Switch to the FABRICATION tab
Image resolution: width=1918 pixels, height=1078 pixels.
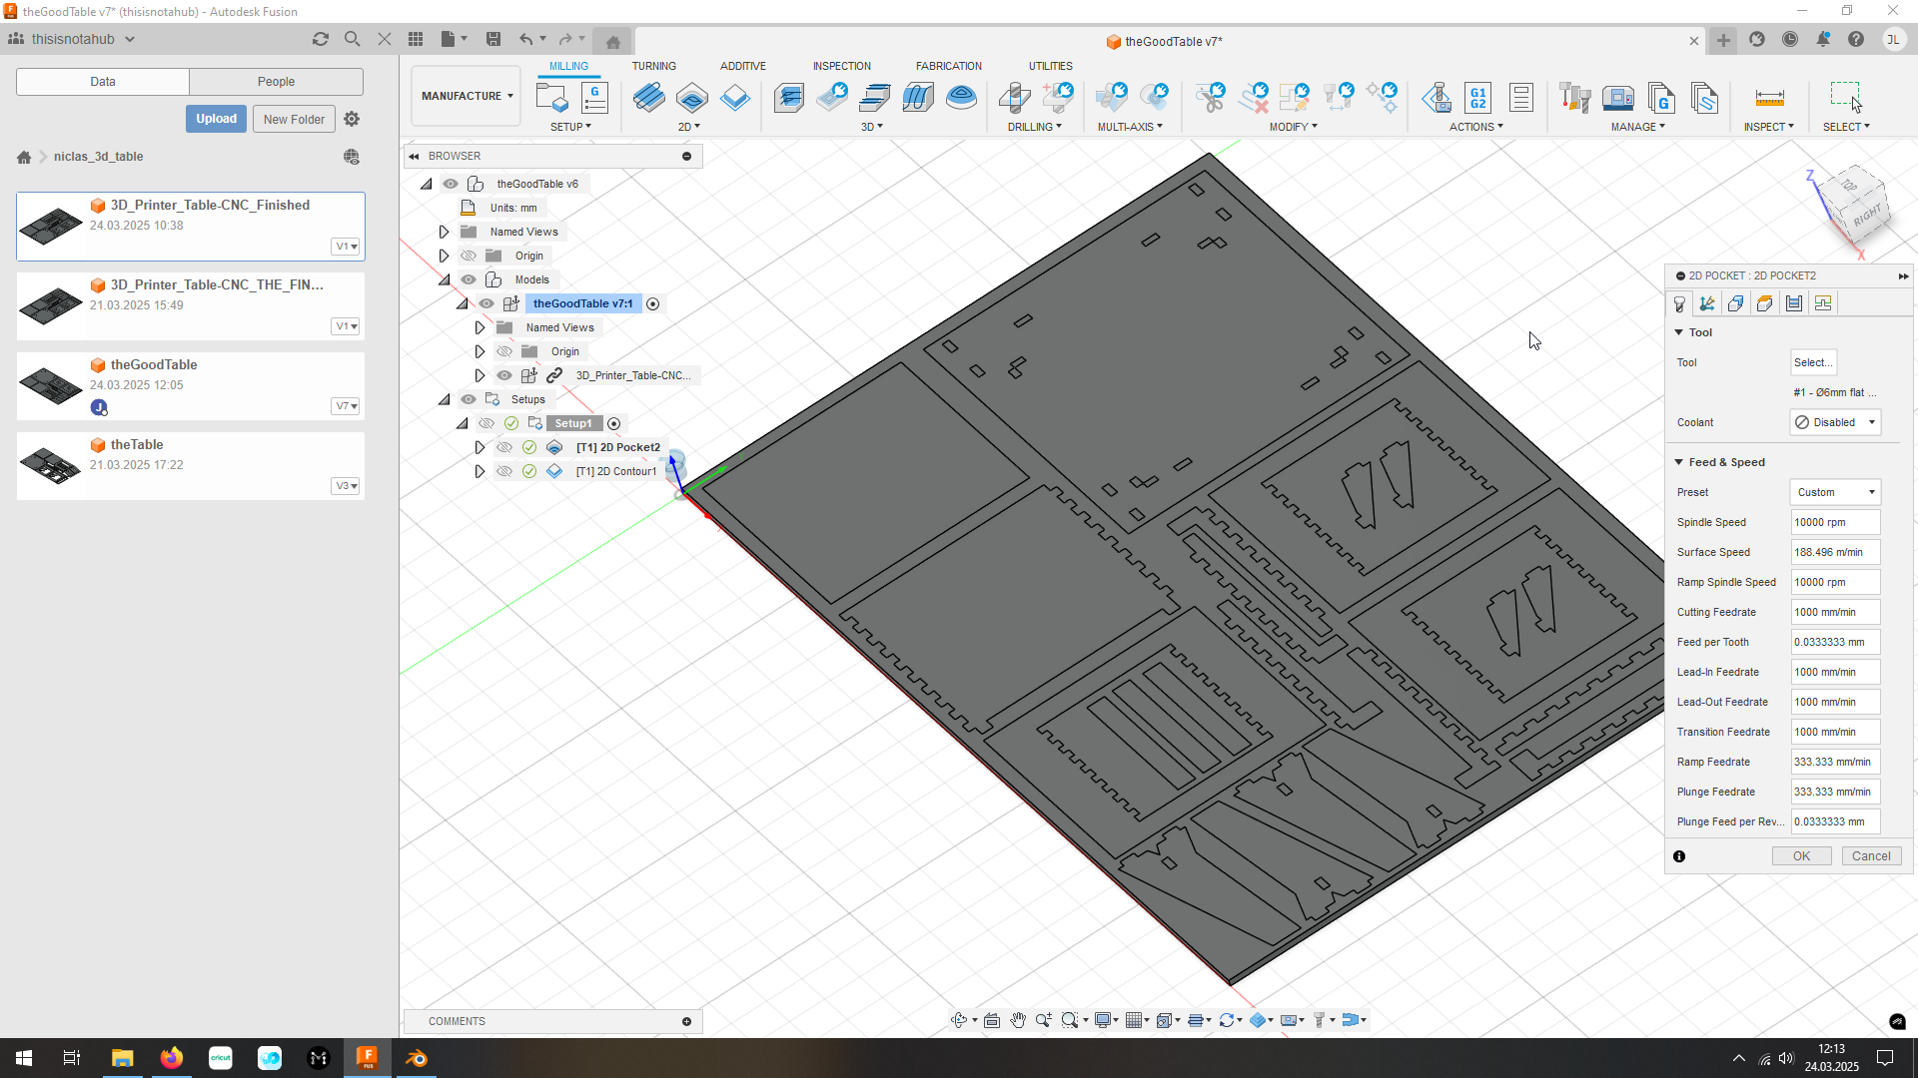point(949,66)
